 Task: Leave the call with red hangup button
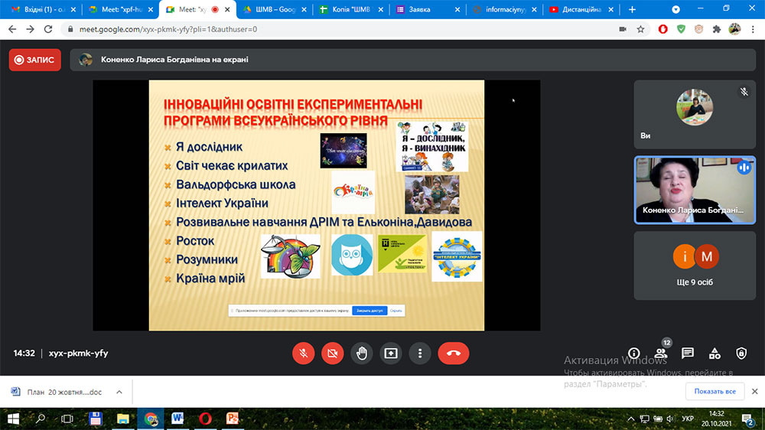point(454,353)
